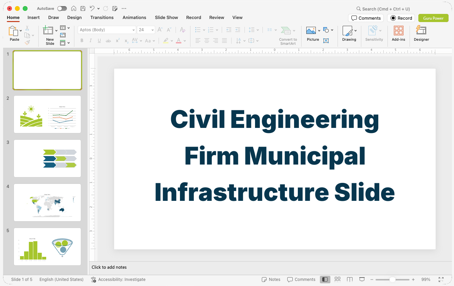The image size is (454, 286).
Task: Open the Design tab
Action: pyautogui.click(x=74, y=17)
